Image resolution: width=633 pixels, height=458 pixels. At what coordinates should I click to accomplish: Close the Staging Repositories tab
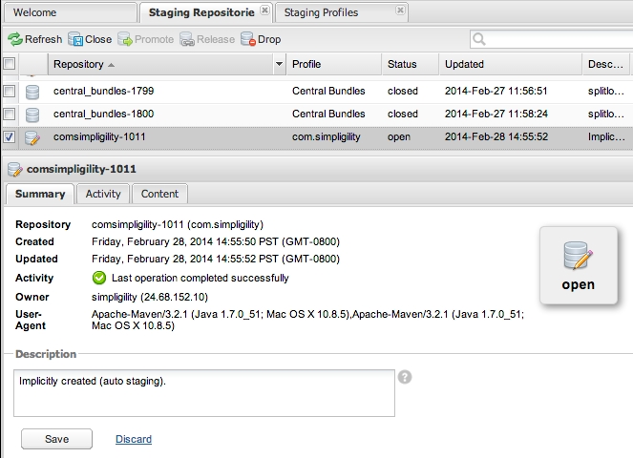pyautogui.click(x=265, y=11)
